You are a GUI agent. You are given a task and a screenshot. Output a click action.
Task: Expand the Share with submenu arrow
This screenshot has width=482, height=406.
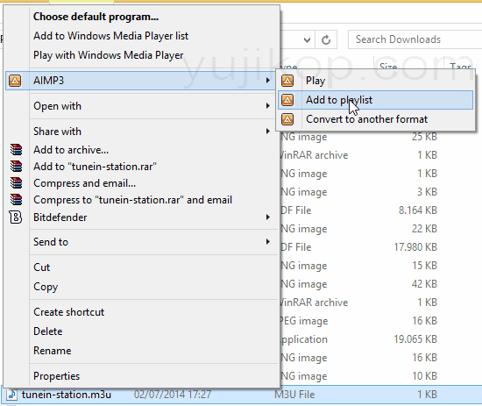[x=268, y=132]
